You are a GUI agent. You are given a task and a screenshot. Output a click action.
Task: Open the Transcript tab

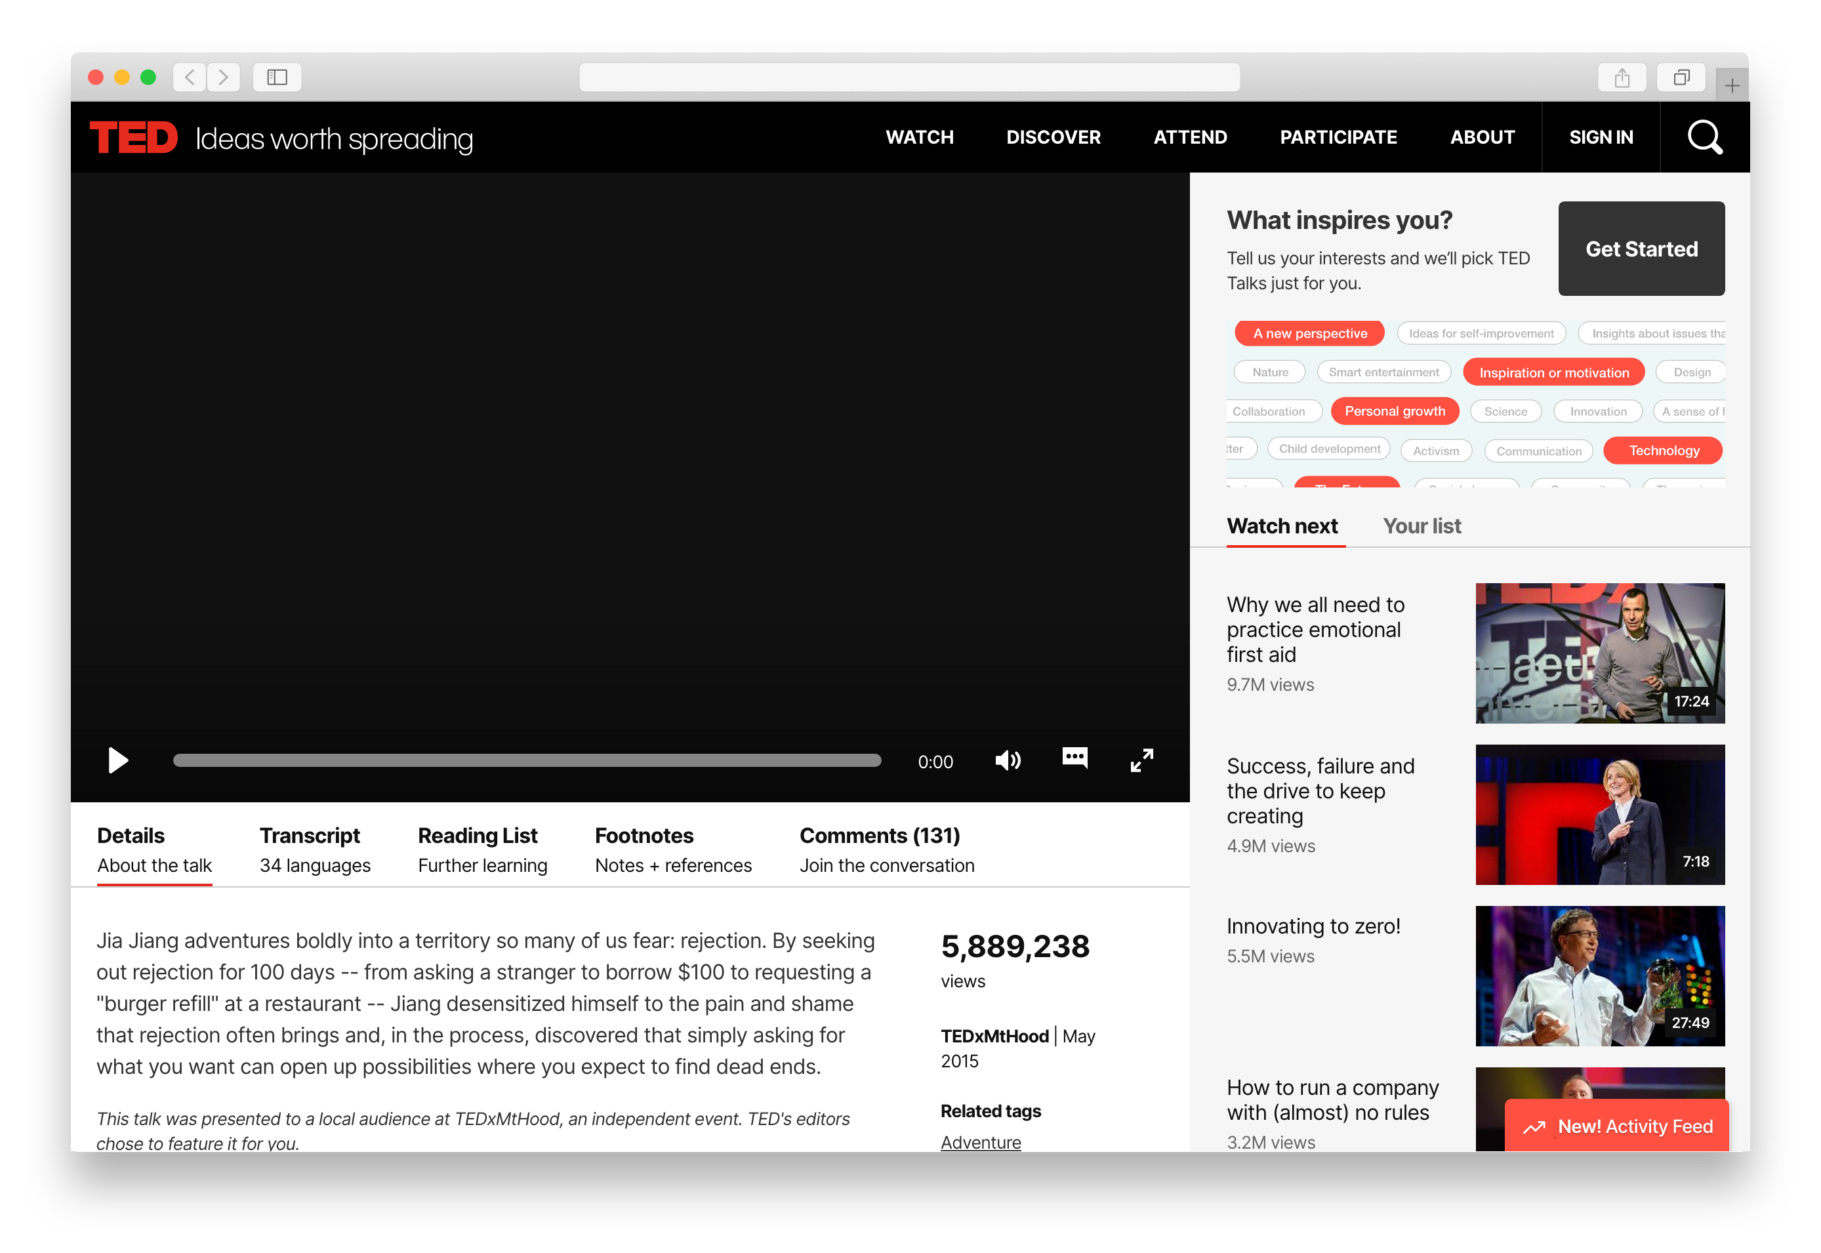(315, 850)
